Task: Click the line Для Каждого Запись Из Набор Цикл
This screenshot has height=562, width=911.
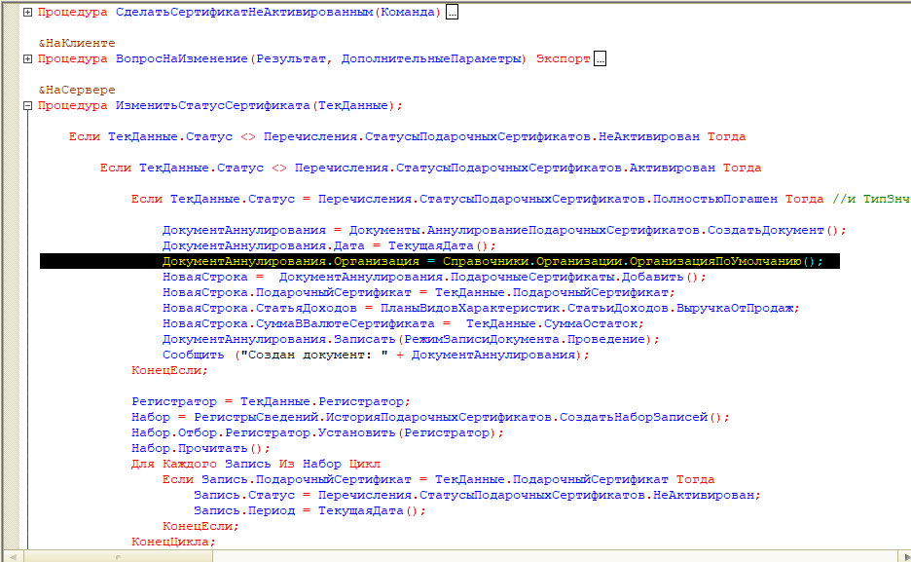Action: click(x=256, y=465)
